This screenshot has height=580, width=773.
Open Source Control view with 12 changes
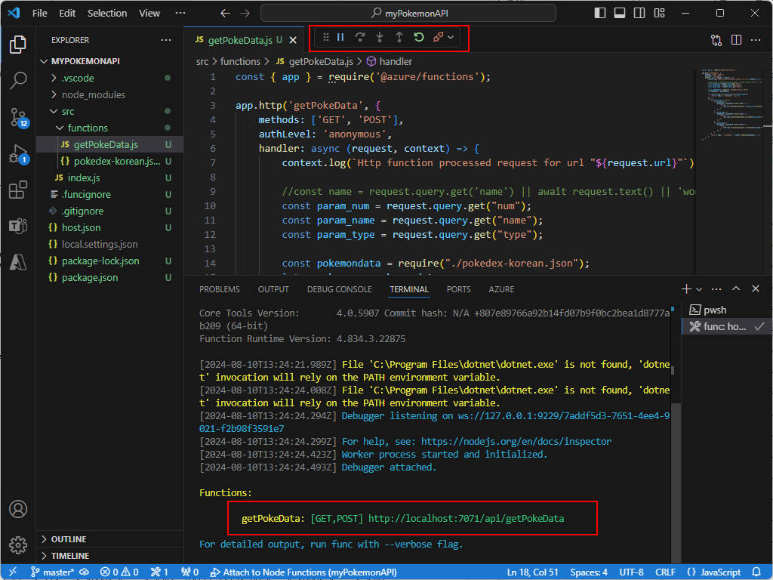(19, 117)
